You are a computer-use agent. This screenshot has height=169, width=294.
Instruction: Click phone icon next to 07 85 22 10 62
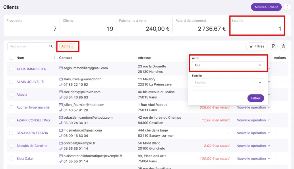(x=61, y=85)
